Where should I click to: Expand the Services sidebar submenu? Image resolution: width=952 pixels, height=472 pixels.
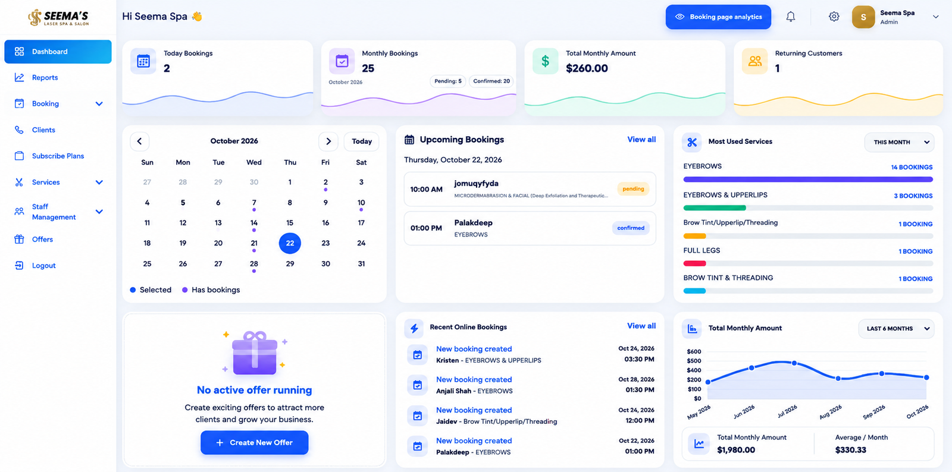point(99,182)
